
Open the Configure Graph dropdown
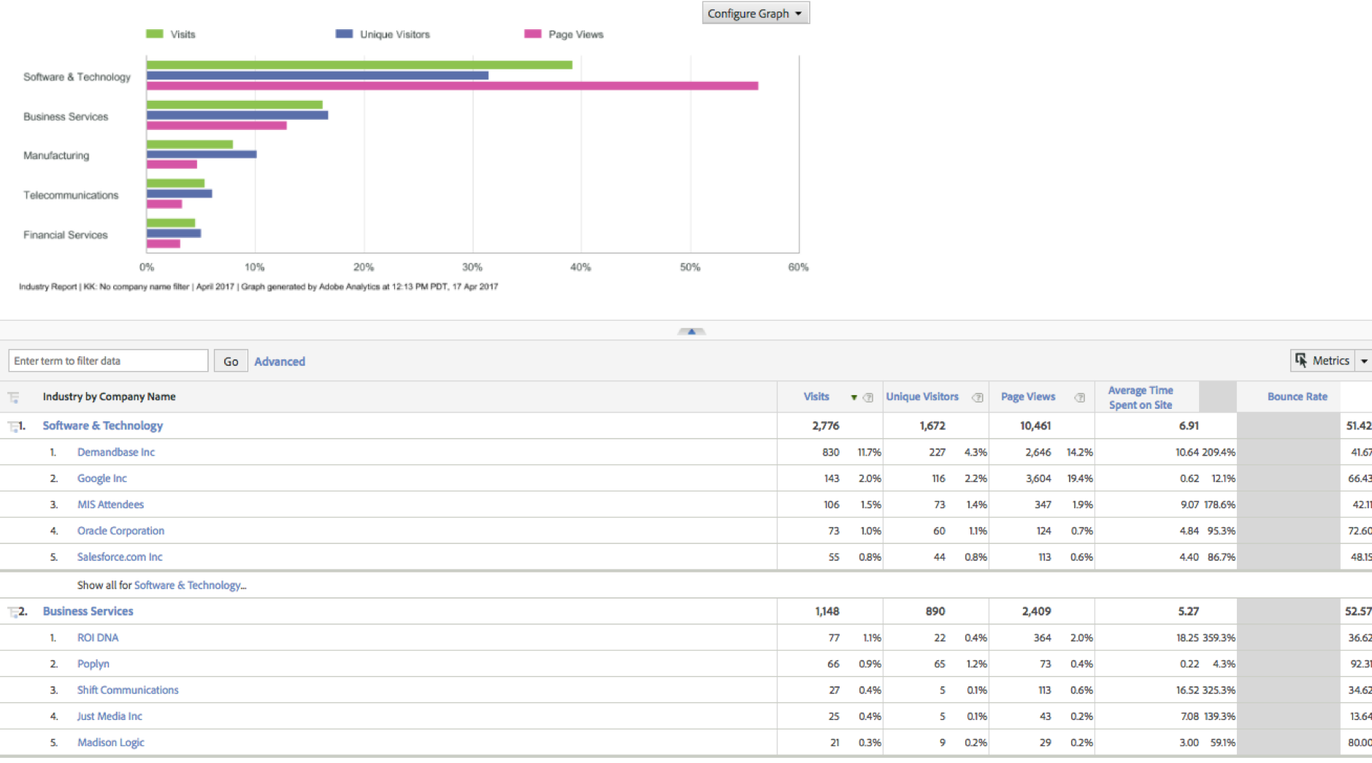pyautogui.click(x=756, y=13)
